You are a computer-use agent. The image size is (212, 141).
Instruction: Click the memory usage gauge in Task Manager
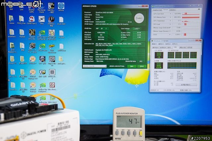[x=159, y=66]
